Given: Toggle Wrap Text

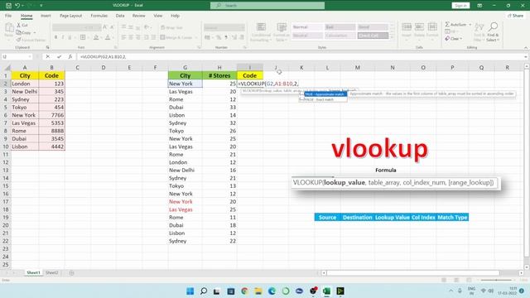Looking at the screenshot, I should pos(171,27).
